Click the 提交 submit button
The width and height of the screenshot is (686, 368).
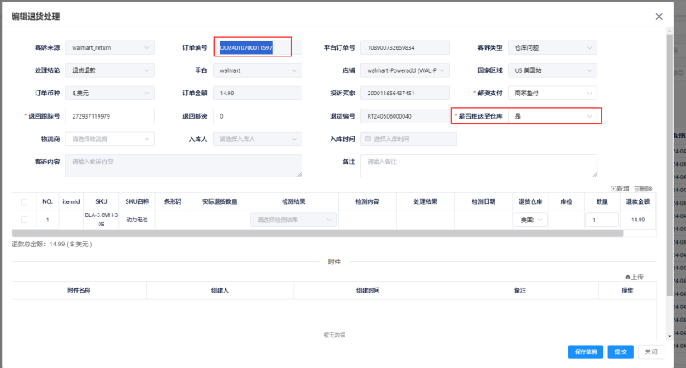coord(622,352)
